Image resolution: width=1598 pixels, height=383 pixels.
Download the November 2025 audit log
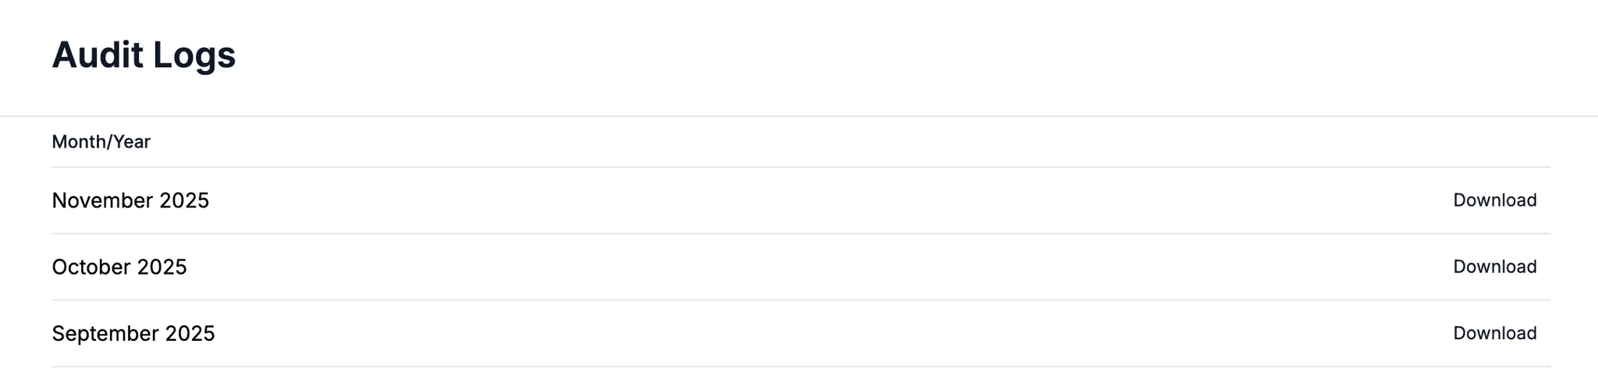point(1494,200)
